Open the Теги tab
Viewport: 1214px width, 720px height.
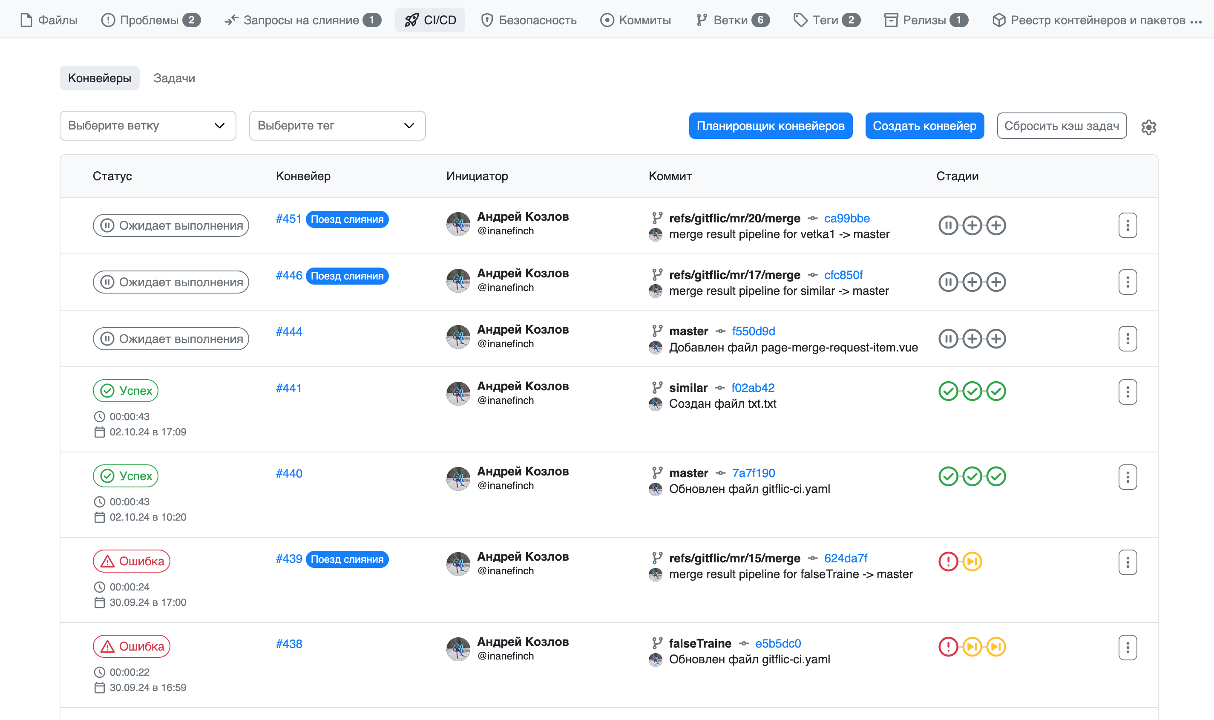pyautogui.click(x=827, y=20)
